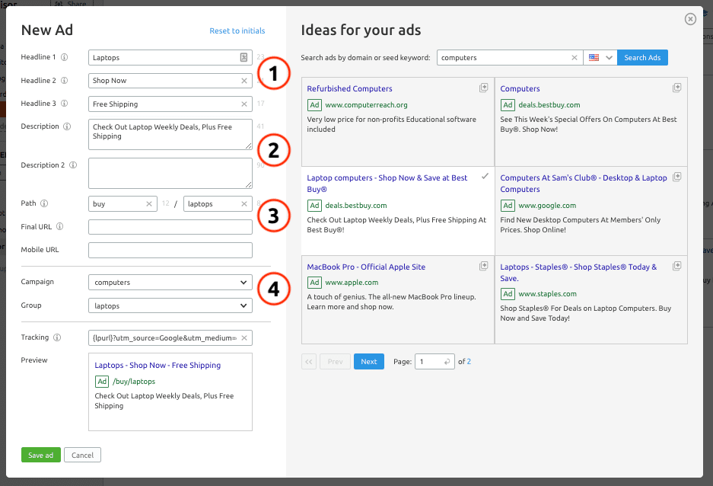Go to the Next page of ideas
713x486 pixels.
pyautogui.click(x=368, y=362)
